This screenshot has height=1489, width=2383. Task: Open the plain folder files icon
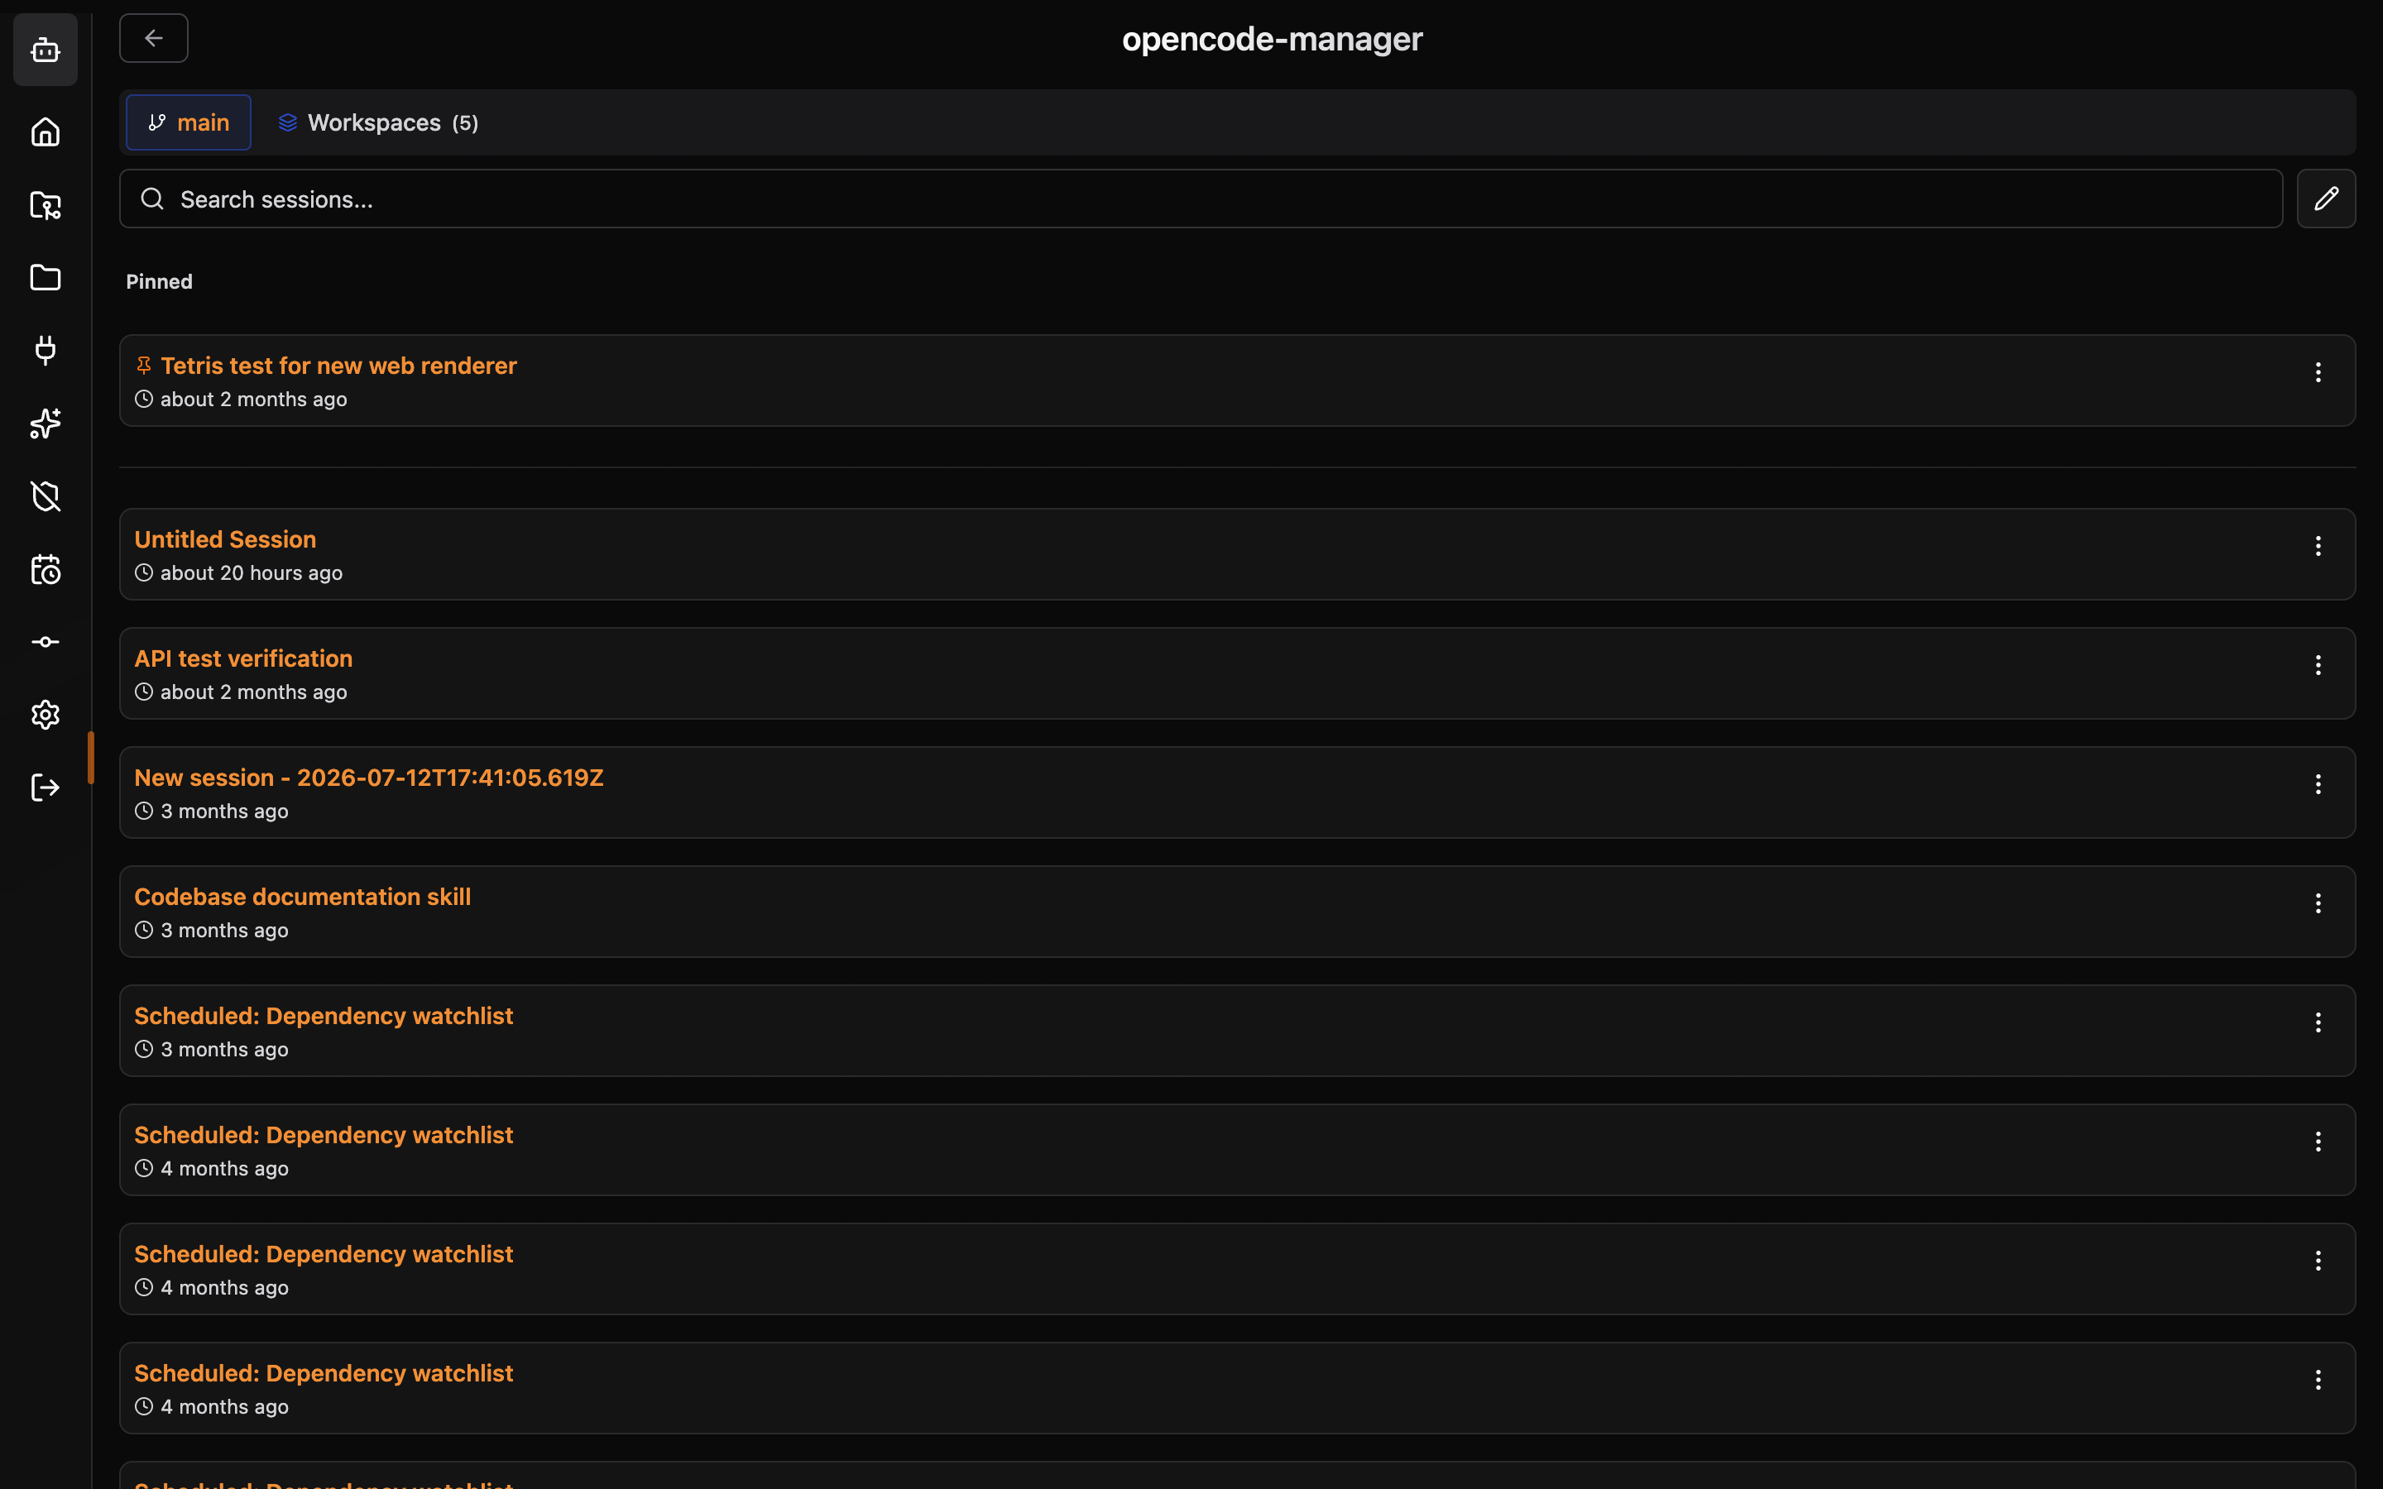pos(46,278)
